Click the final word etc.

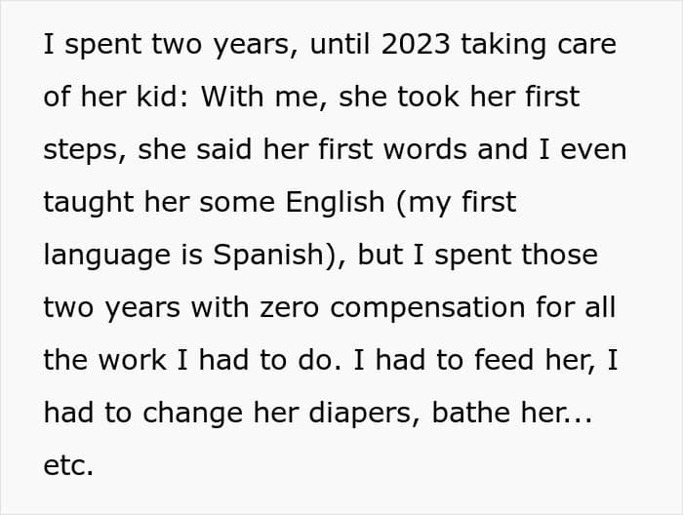tap(68, 465)
